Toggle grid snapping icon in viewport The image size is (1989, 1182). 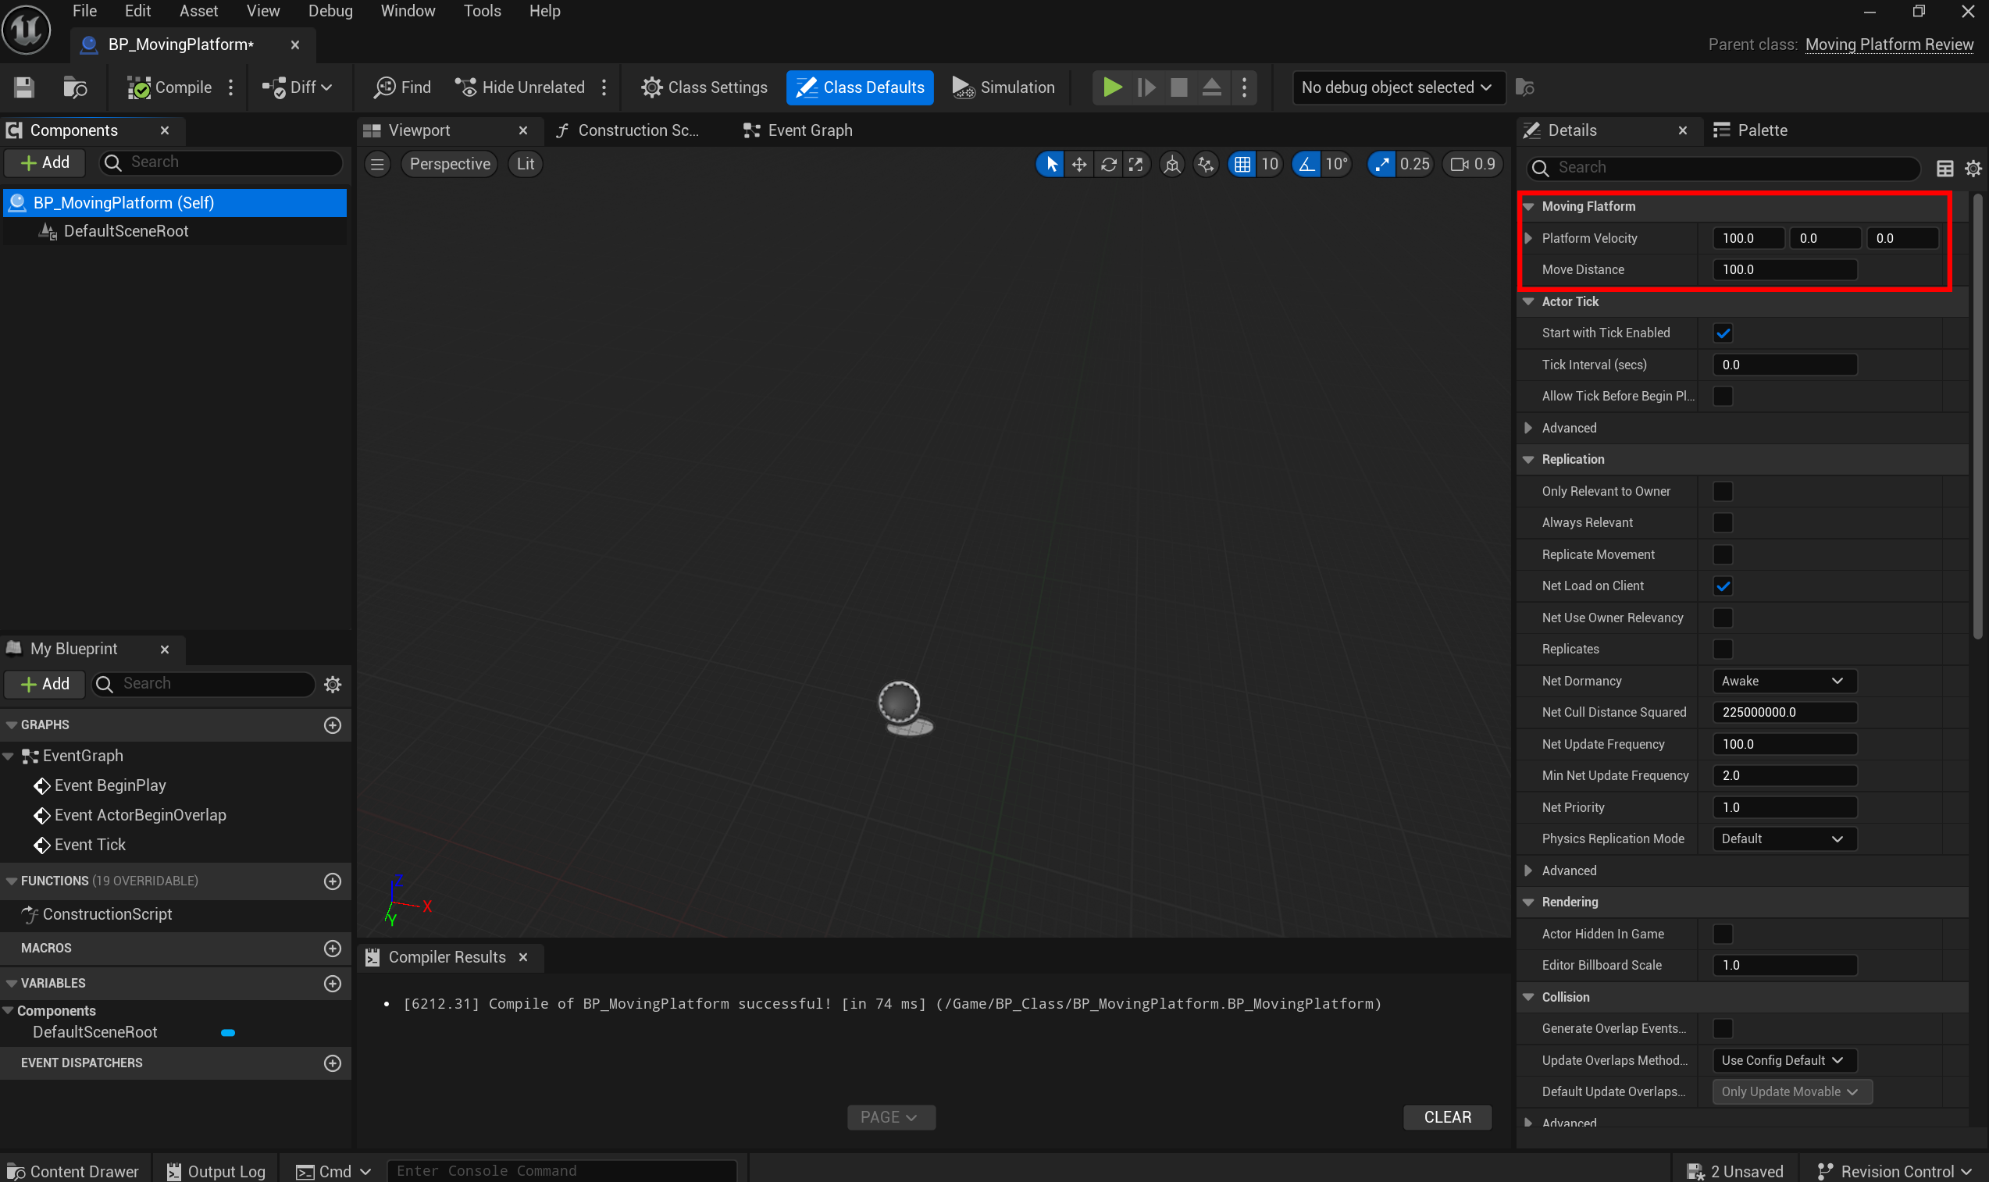1242,164
